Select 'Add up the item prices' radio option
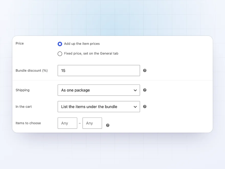Image resolution: width=225 pixels, height=169 pixels. pos(60,44)
